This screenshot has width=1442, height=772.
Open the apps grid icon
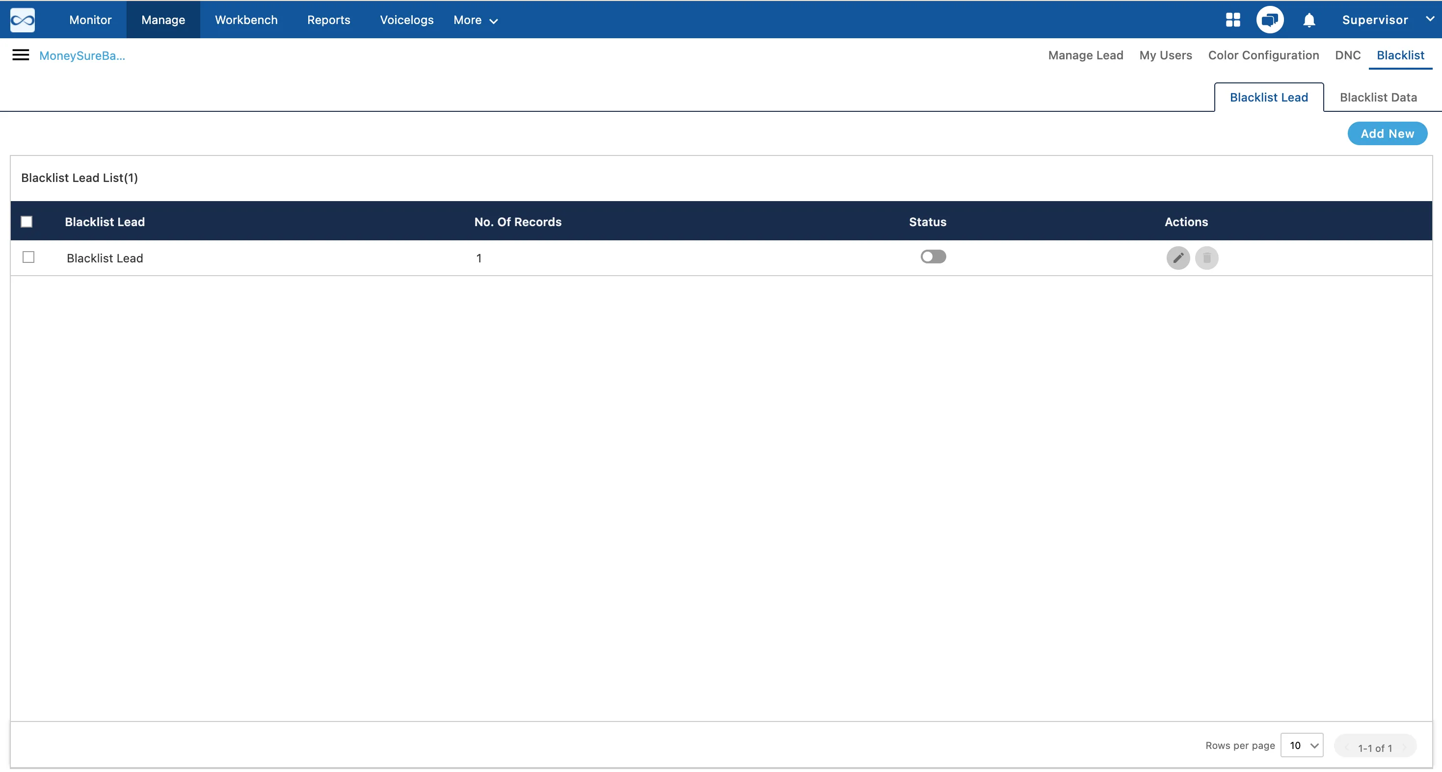tap(1232, 20)
